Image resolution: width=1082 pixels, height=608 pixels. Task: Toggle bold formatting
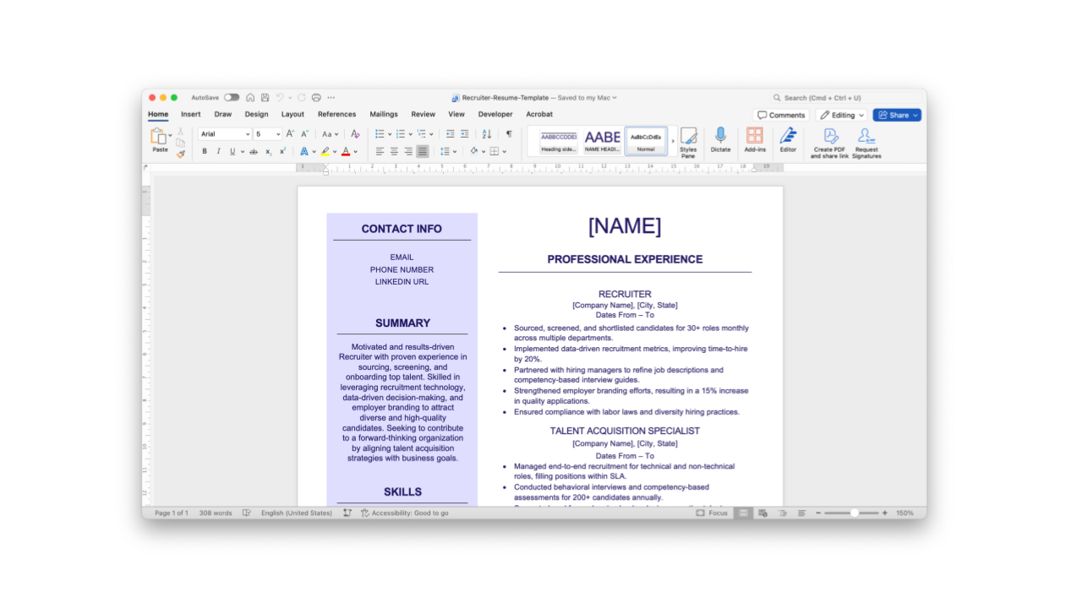[204, 152]
